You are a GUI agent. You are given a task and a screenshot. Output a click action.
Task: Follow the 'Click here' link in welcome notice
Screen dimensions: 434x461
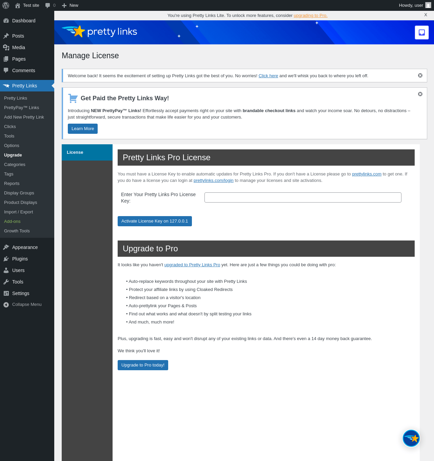[268, 76]
